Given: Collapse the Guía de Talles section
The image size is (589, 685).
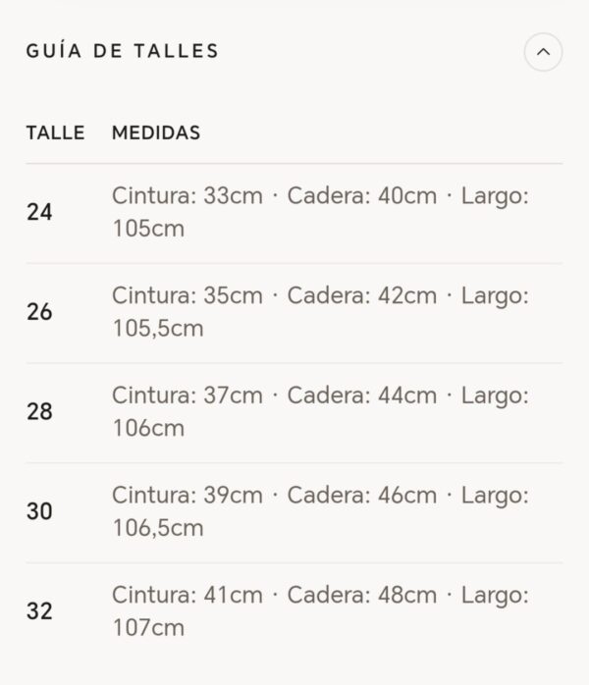Looking at the screenshot, I should pos(543,52).
